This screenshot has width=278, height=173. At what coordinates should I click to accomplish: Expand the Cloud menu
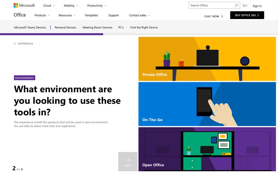coord(49,6)
